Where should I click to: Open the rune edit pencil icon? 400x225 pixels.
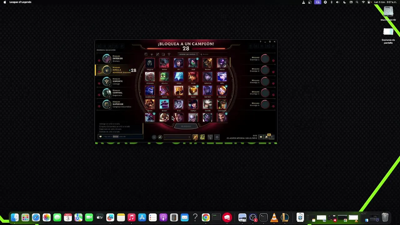point(160,137)
